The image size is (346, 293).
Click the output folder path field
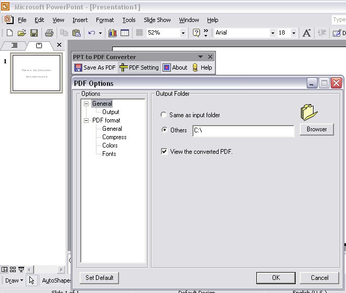click(243, 131)
